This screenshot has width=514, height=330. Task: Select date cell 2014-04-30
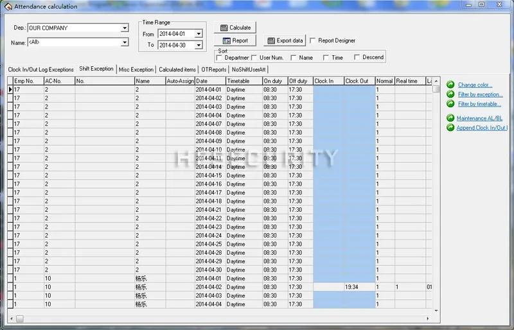pyautogui.click(x=211, y=270)
